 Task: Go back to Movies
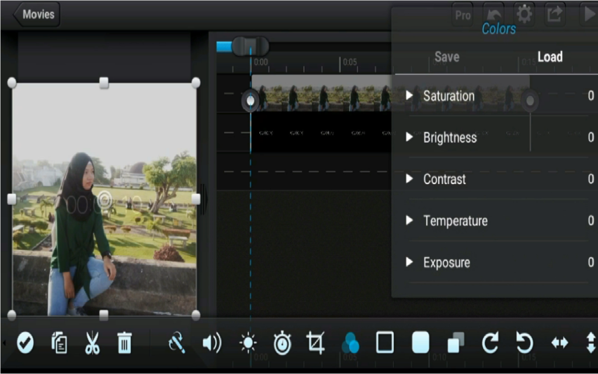coord(36,15)
